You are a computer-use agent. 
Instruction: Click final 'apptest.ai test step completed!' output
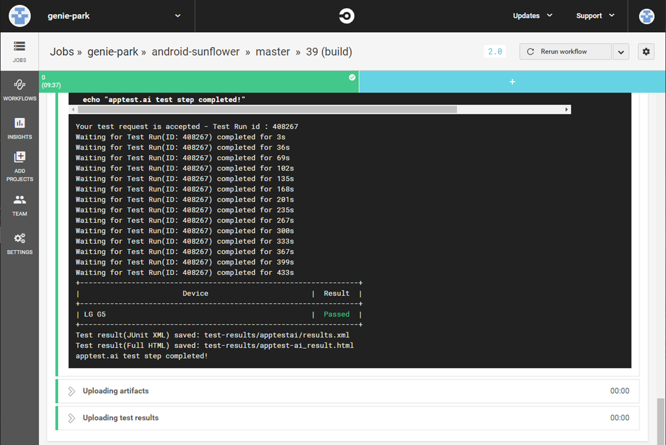click(142, 356)
